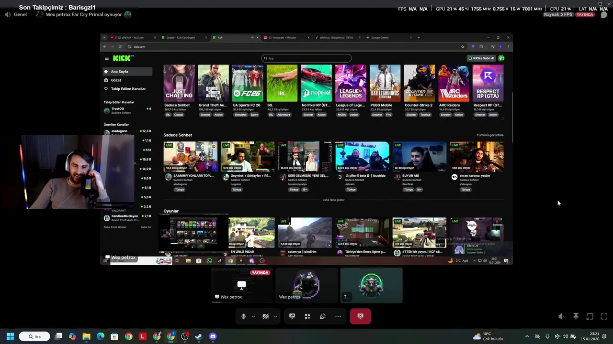Viewport: 613px width, 344px height.
Task: Select Wex petrox avatar participant tile
Action: [306, 286]
